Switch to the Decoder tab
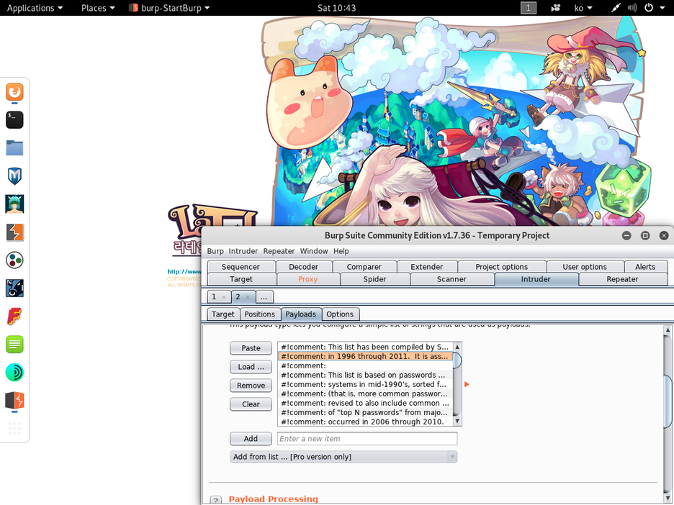The height and width of the screenshot is (505, 674). pos(303,267)
